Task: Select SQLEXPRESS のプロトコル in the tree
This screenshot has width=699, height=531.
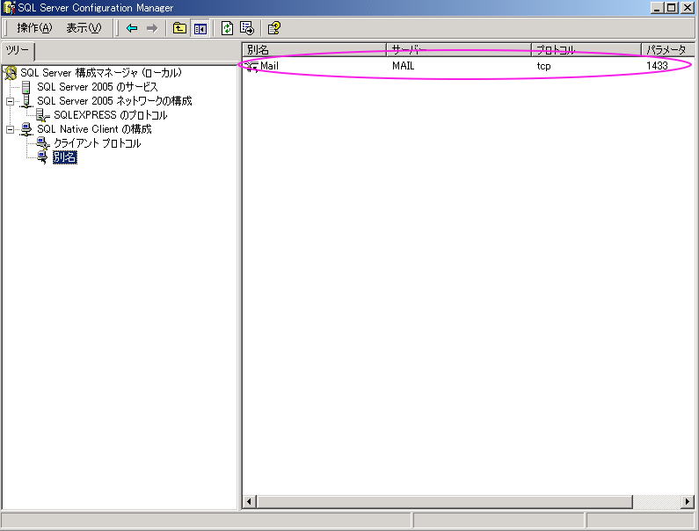Action: pos(110,115)
